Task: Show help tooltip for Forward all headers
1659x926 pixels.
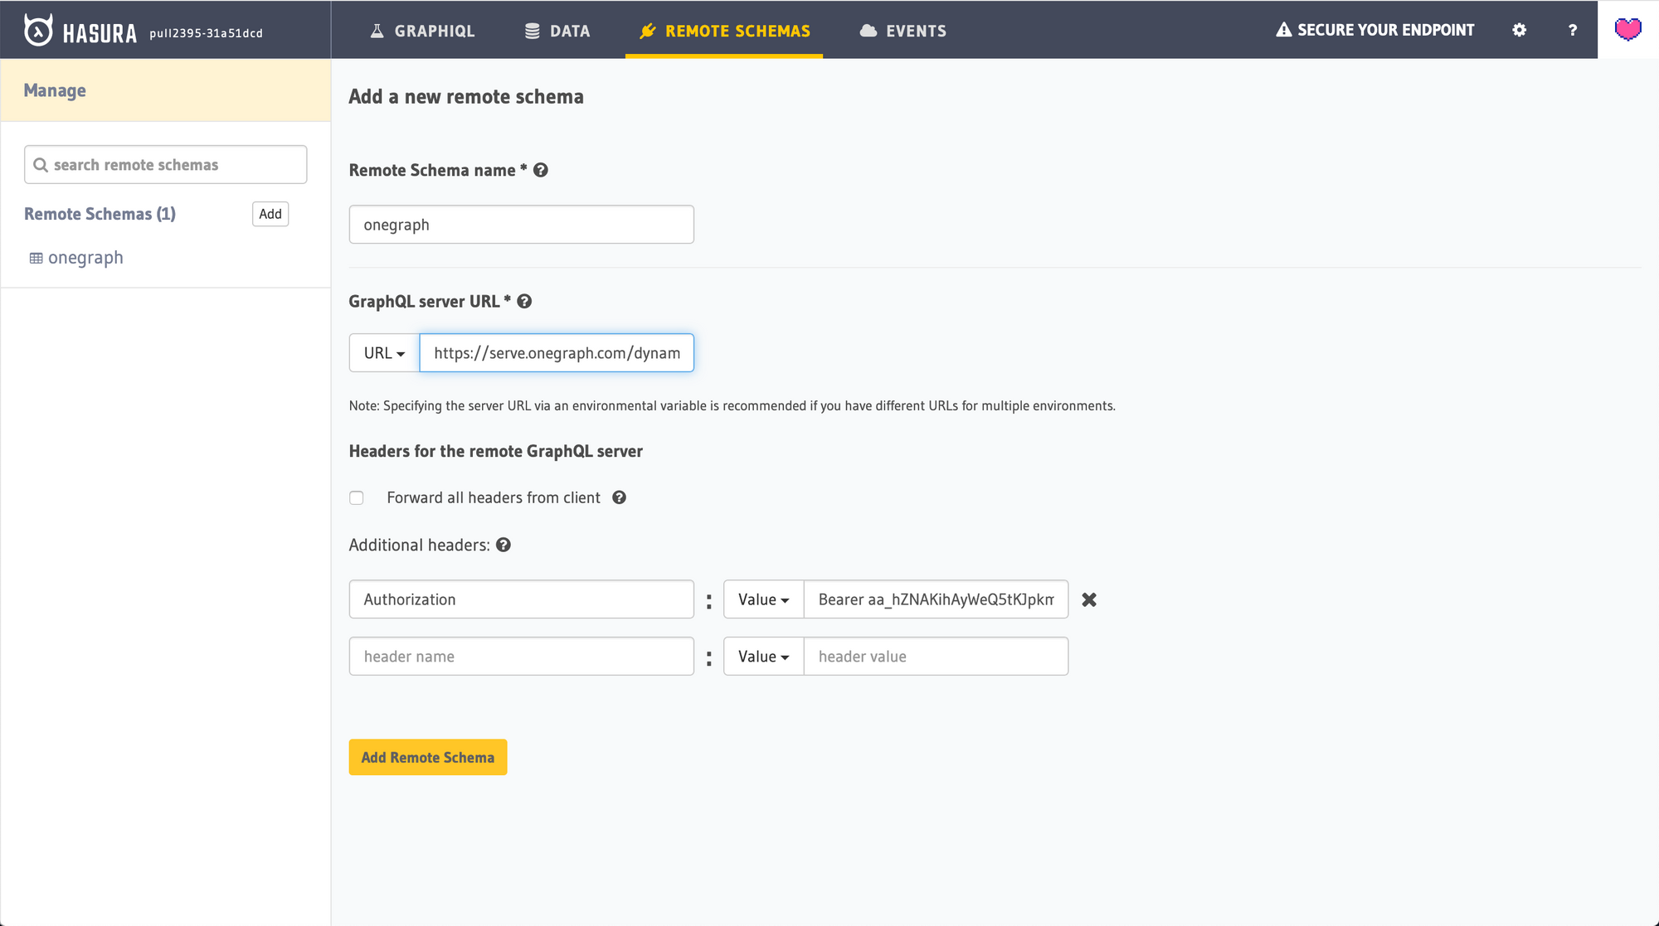Action: tap(619, 497)
